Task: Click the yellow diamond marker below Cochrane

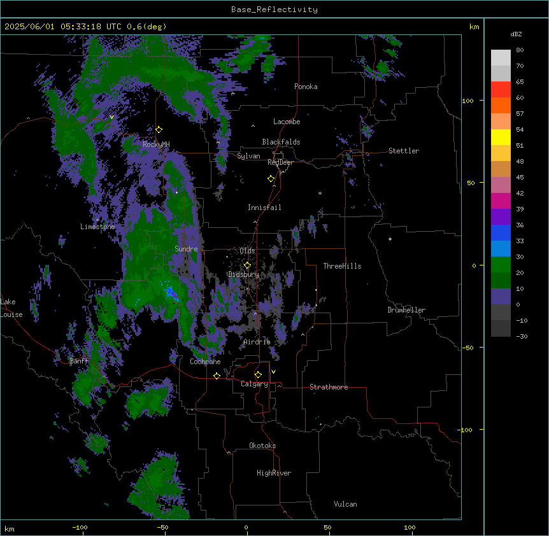Action: 217,376
